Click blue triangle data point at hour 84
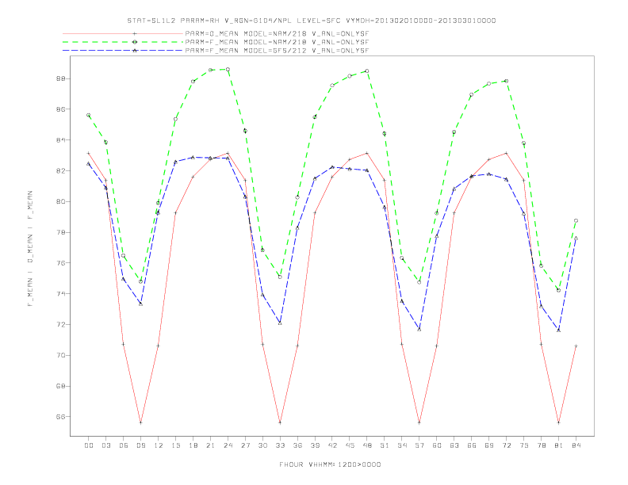 coord(576,238)
